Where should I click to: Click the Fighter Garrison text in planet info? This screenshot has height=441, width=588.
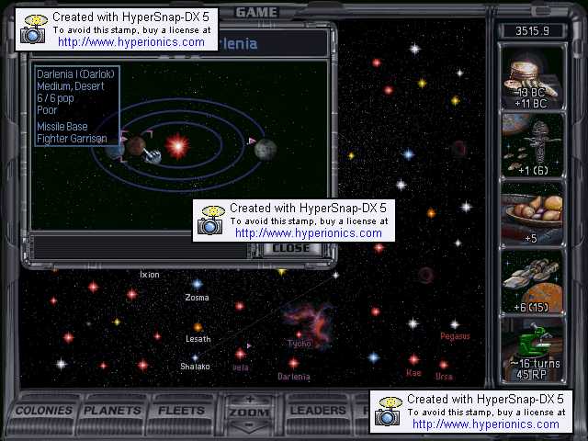click(x=72, y=139)
